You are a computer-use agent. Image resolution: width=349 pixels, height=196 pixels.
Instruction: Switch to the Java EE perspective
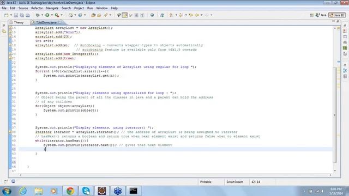(x=337, y=15)
